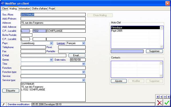Click Modifier under Contacts

click(136, 81)
